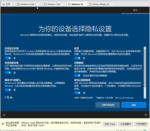Click the 了解详细信息 button

[x=107, y=105]
